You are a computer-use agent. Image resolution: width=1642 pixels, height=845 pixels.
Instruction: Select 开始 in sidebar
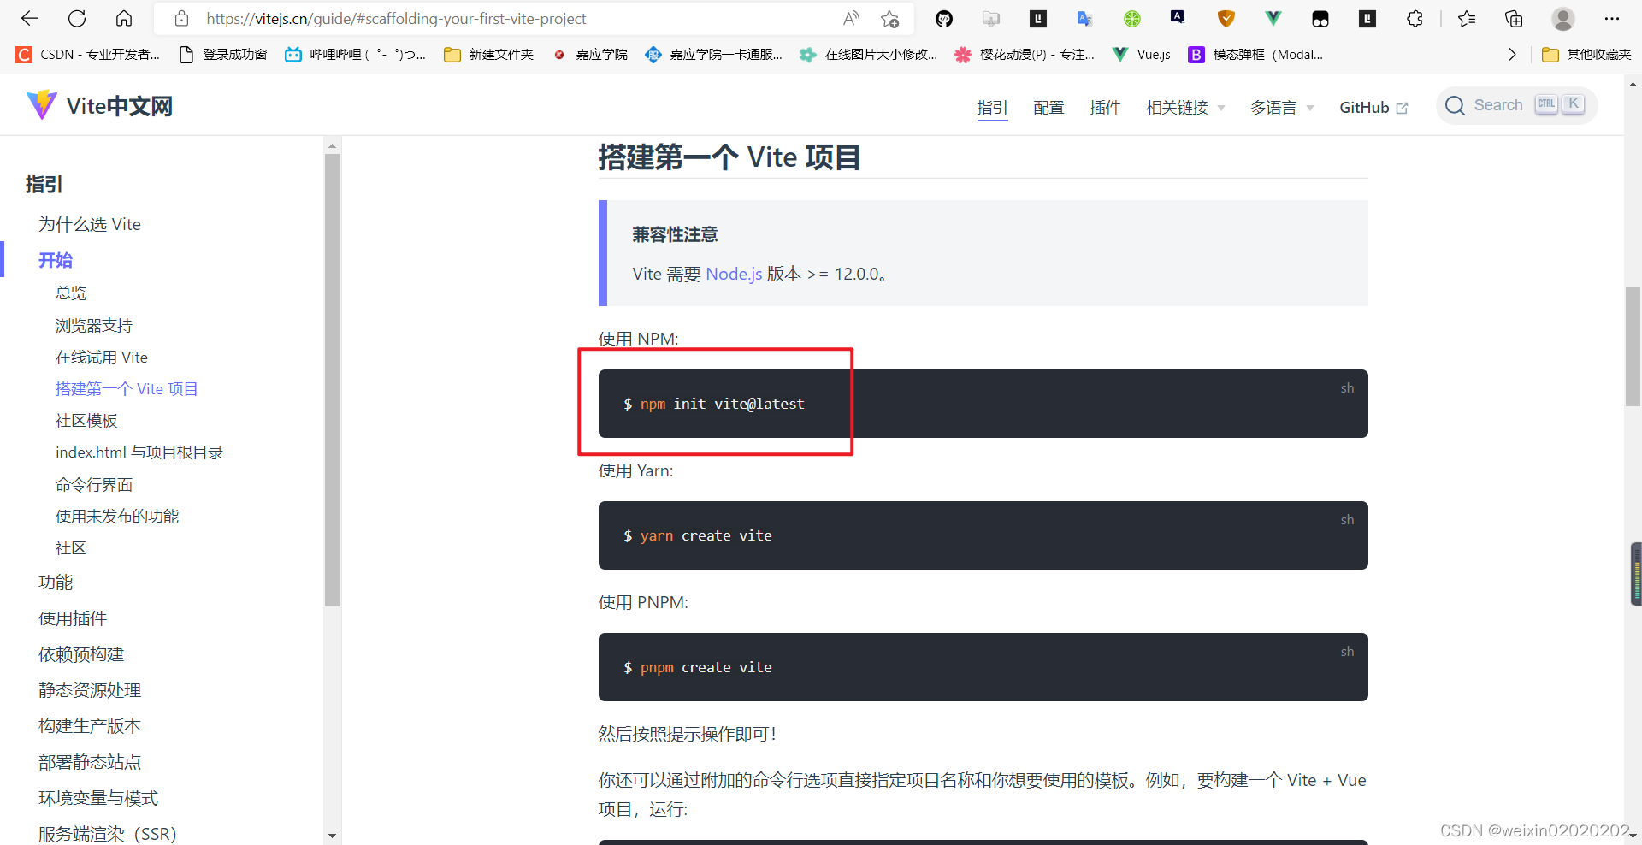[x=56, y=260]
